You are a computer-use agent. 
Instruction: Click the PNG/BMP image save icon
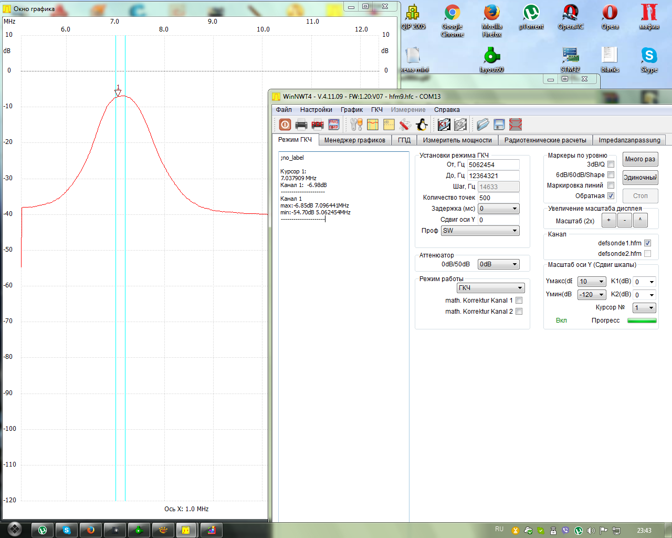pos(334,125)
